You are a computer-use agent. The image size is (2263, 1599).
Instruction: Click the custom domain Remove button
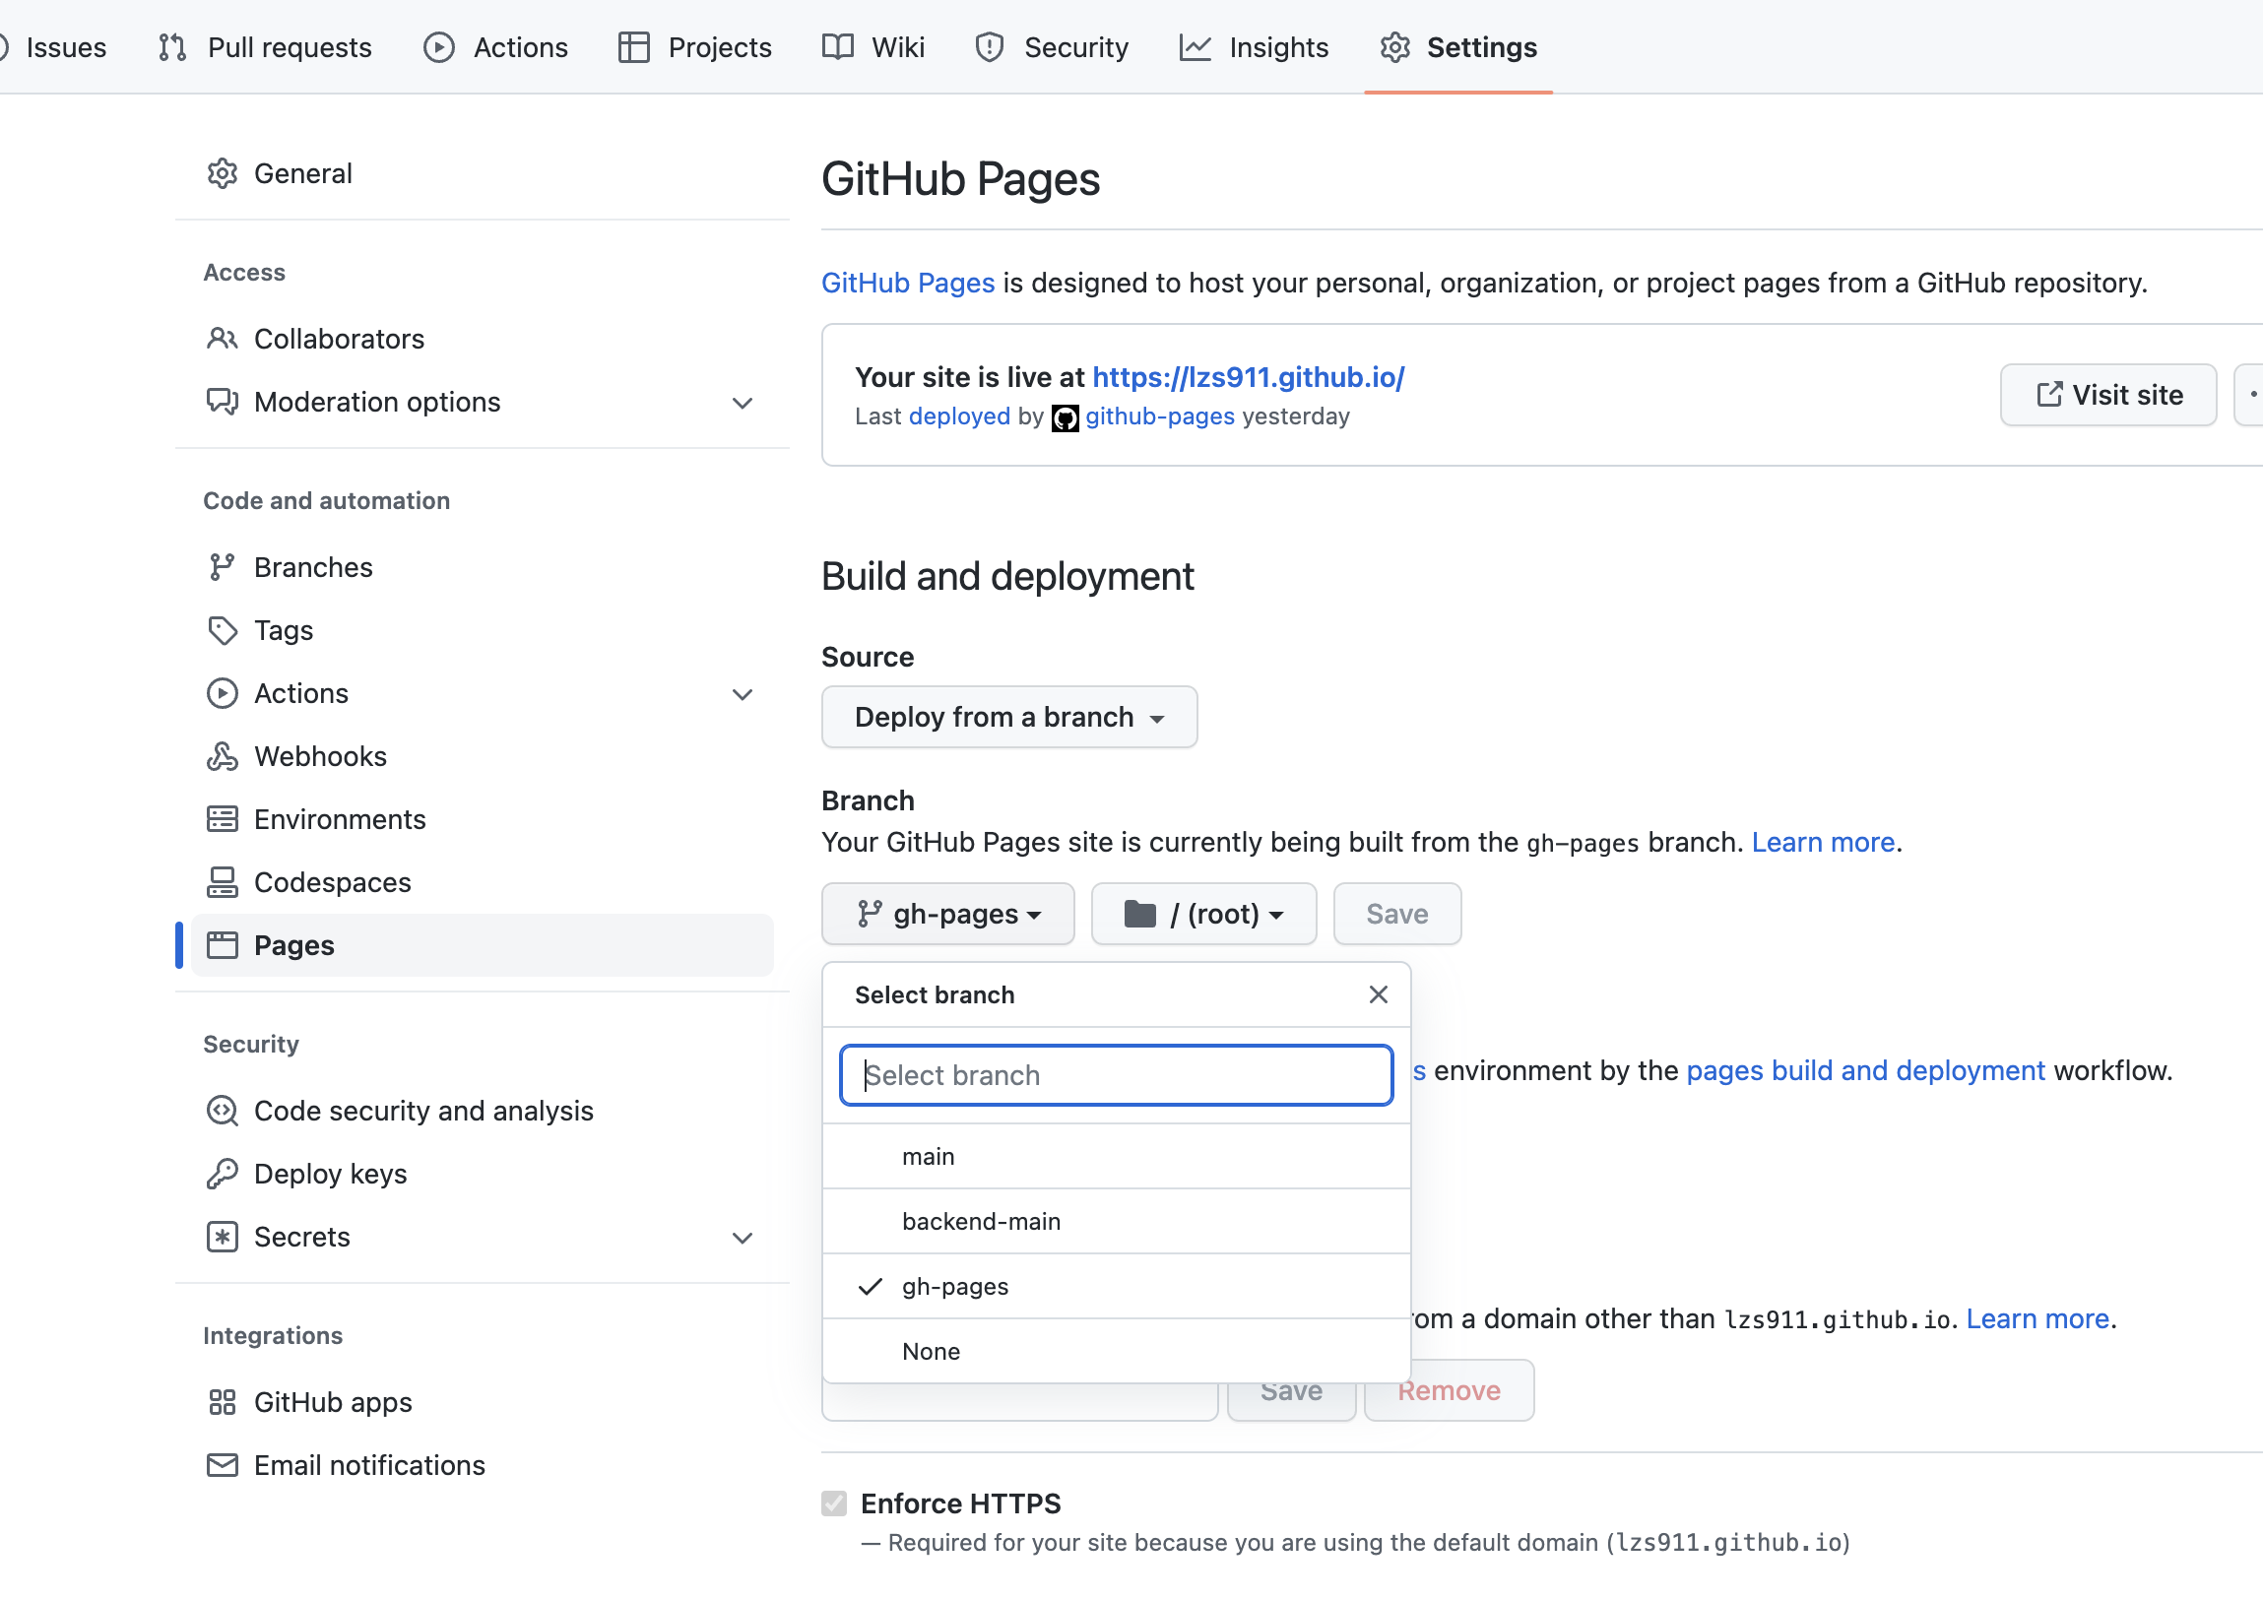(1448, 1391)
